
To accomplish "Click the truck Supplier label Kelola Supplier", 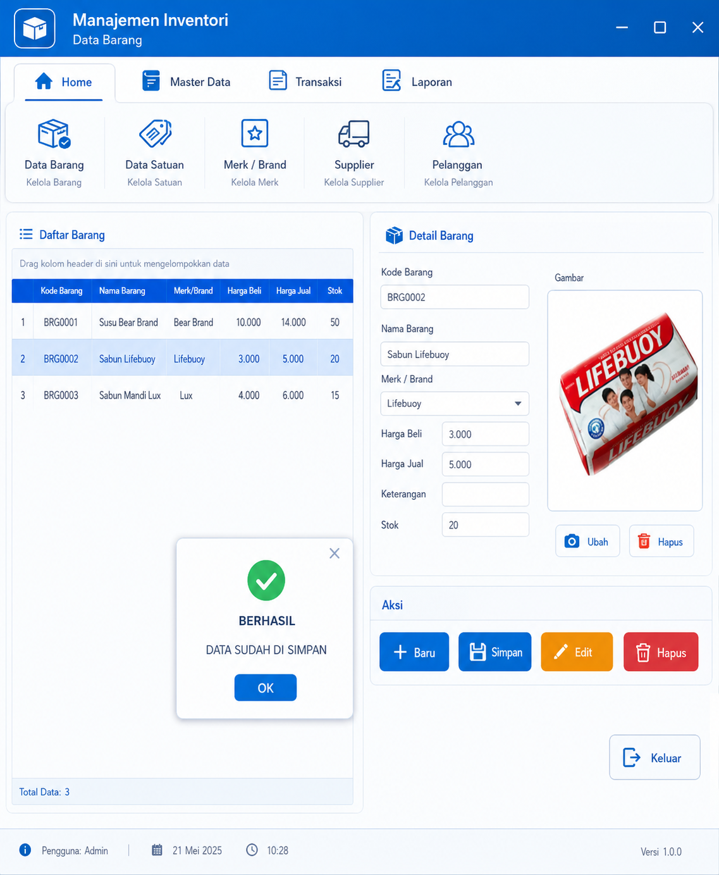I will [354, 182].
